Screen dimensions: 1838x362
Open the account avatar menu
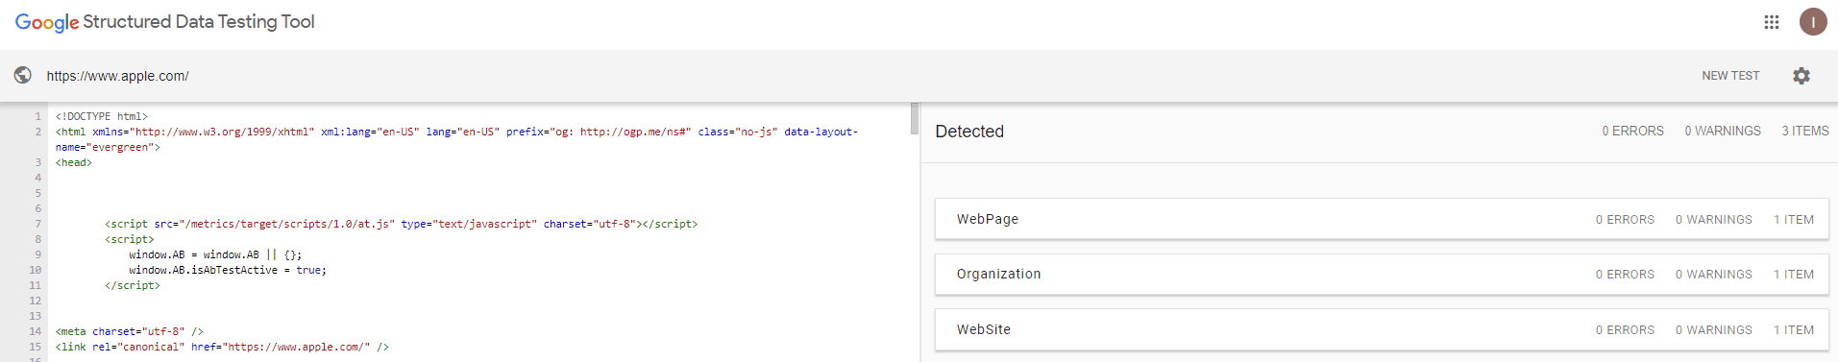(1813, 22)
